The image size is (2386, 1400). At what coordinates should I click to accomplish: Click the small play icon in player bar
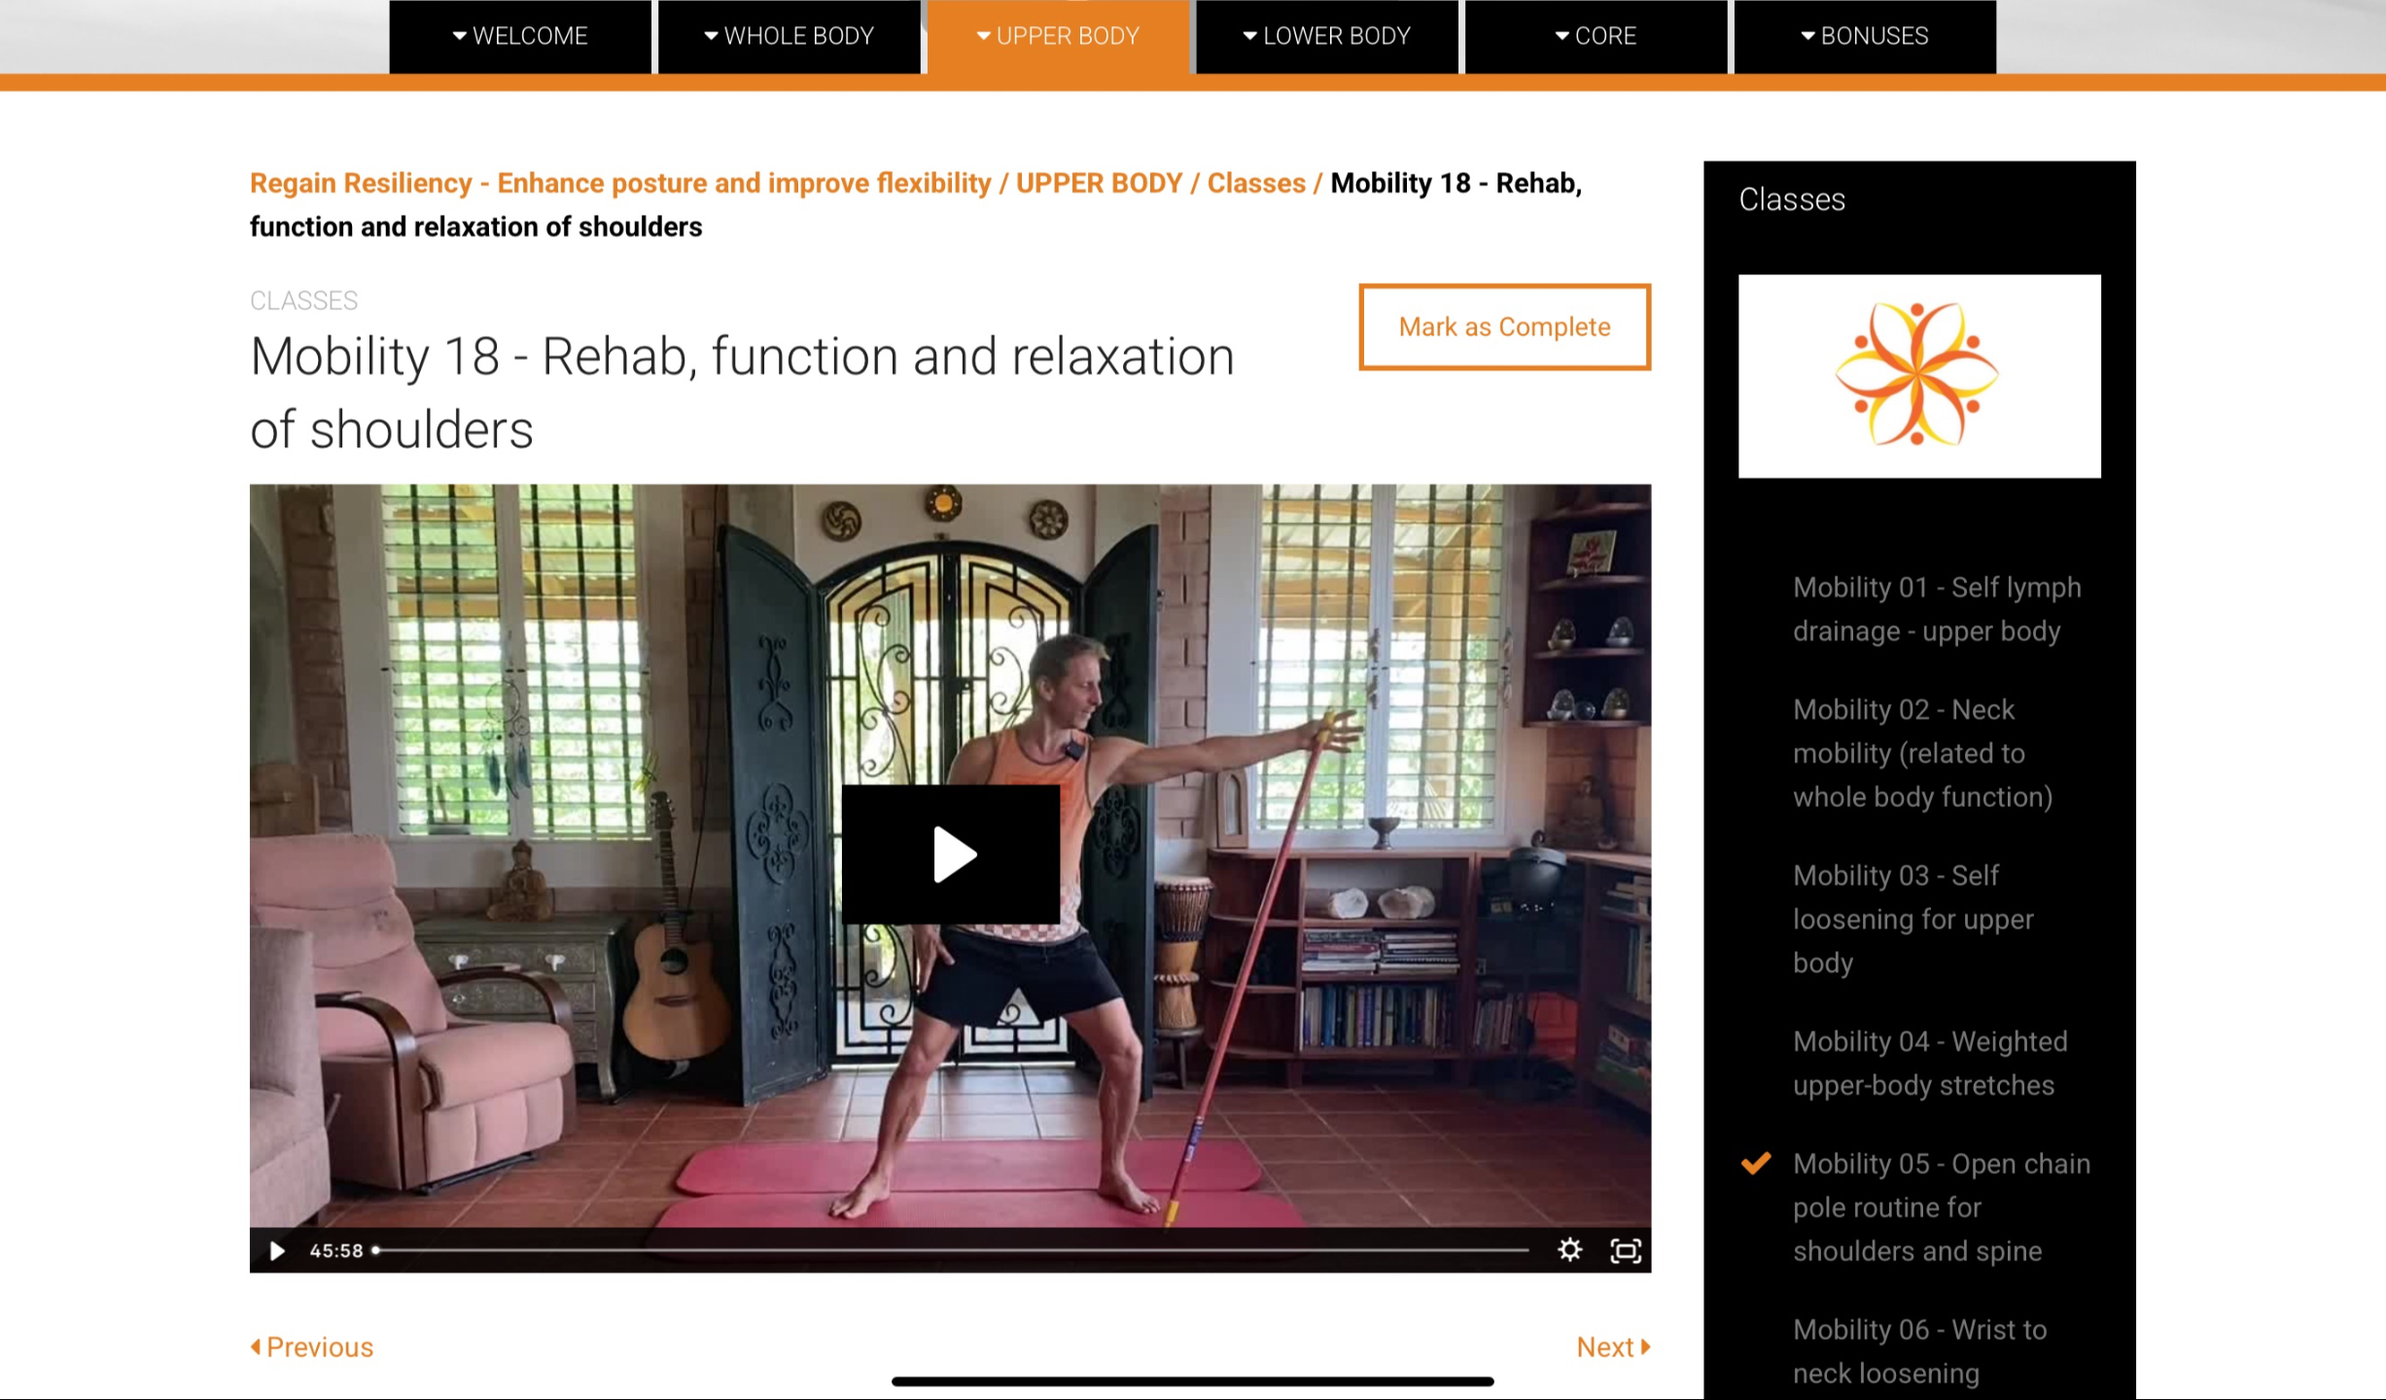[x=277, y=1250]
